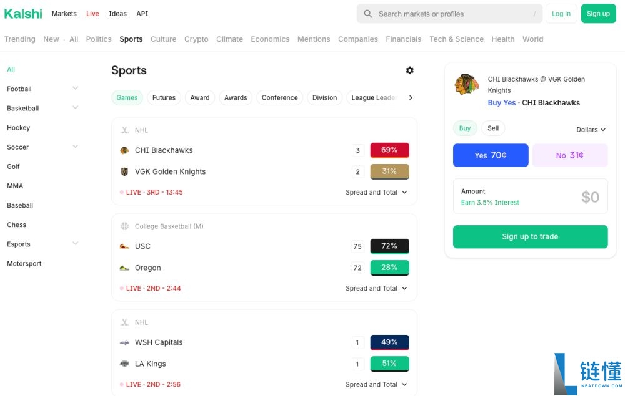This screenshot has height=396, width=625.
Task: Choose Yes 70¢ option
Action: click(491, 155)
